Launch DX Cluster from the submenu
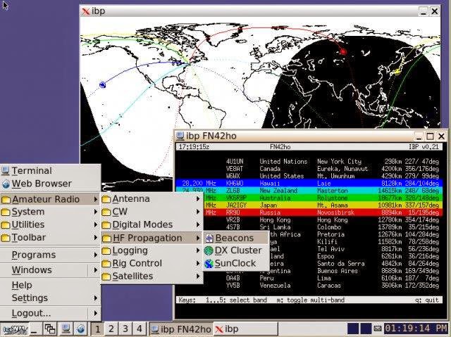451x337 pixels. 236,250
